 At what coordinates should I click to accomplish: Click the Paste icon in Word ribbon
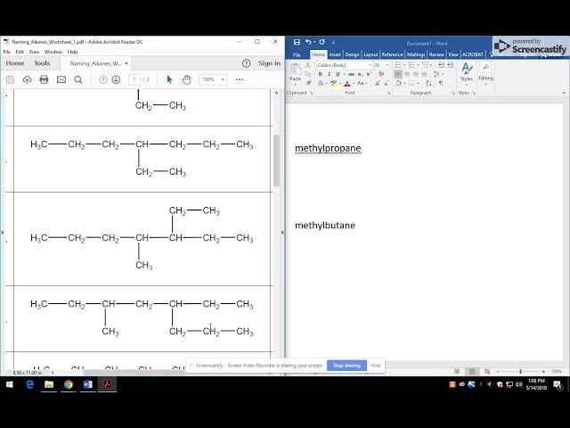click(x=295, y=71)
